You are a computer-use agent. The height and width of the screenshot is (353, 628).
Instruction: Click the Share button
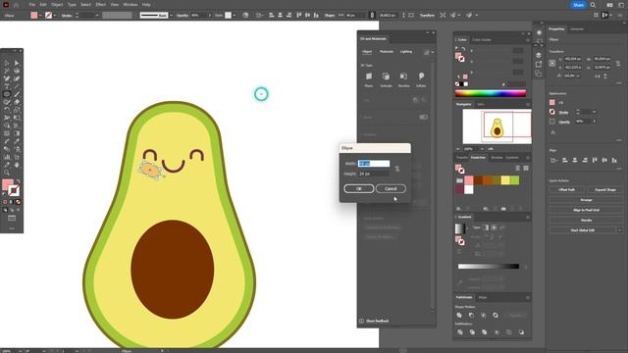pos(578,5)
